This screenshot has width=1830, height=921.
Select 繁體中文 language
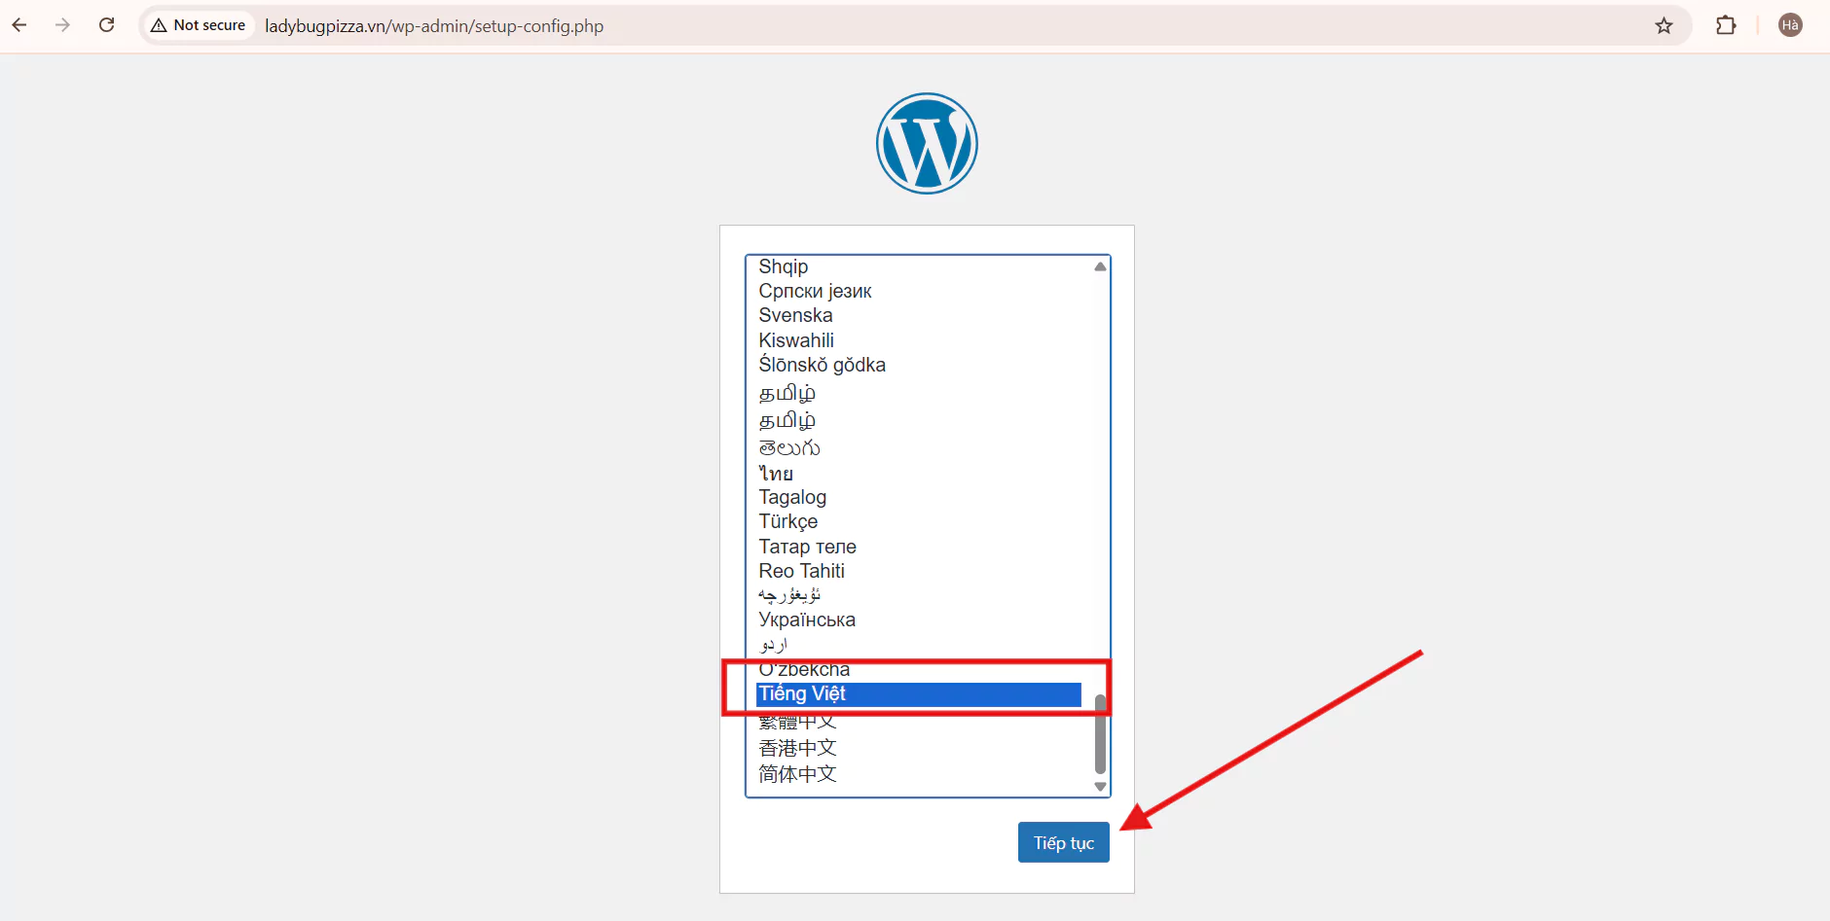coord(919,721)
